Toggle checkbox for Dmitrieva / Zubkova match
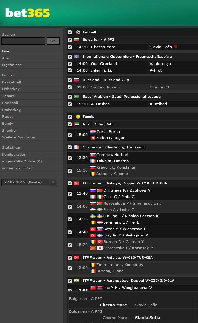Screen dimensions: 198x323 [70, 194]
